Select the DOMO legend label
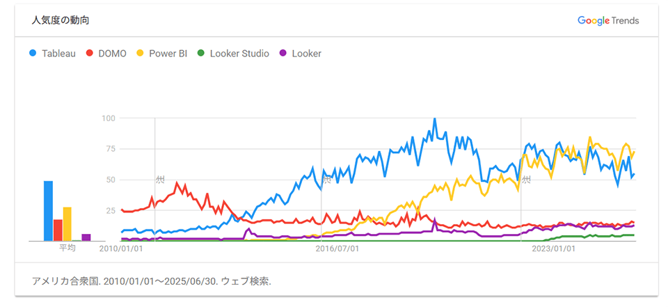This screenshot has width=668, height=307. click(111, 53)
